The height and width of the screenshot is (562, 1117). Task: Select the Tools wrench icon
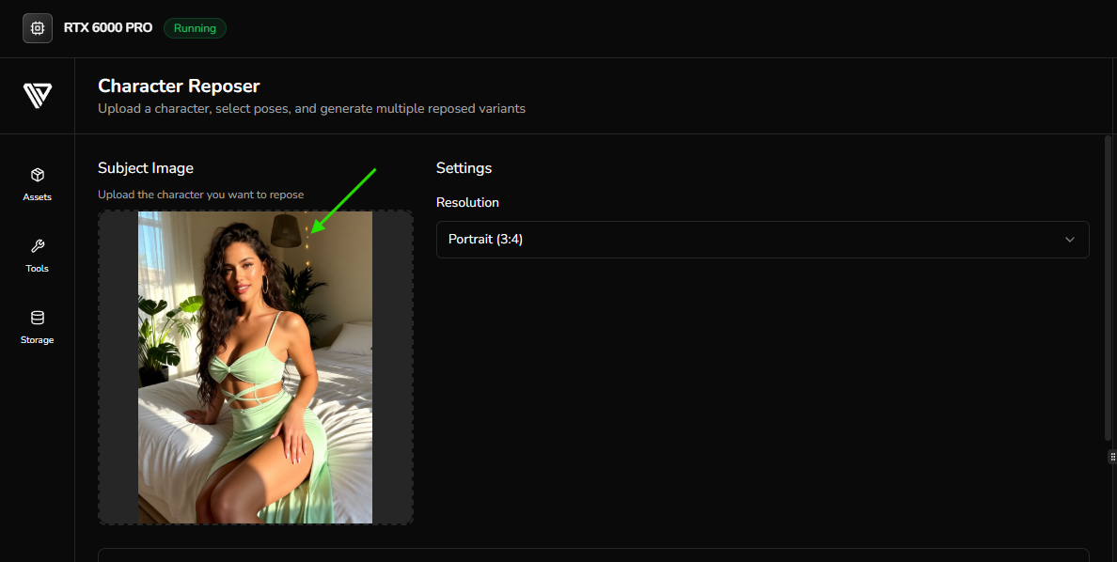(x=37, y=246)
